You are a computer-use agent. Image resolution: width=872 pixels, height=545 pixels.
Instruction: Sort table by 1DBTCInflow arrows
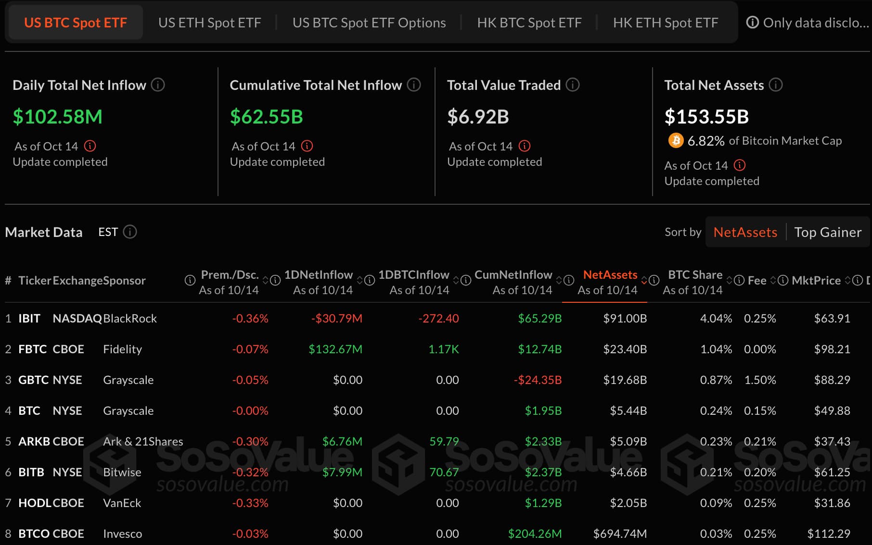pyautogui.click(x=456, y=280)
